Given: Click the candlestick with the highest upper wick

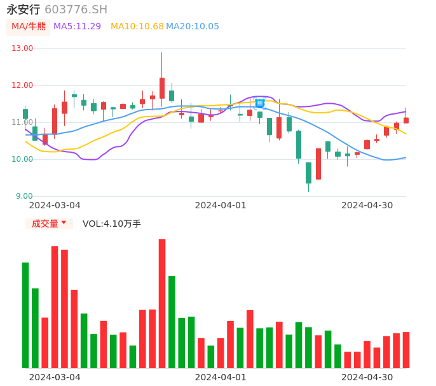Looking at the screenshot, I should tap(162, 88).
